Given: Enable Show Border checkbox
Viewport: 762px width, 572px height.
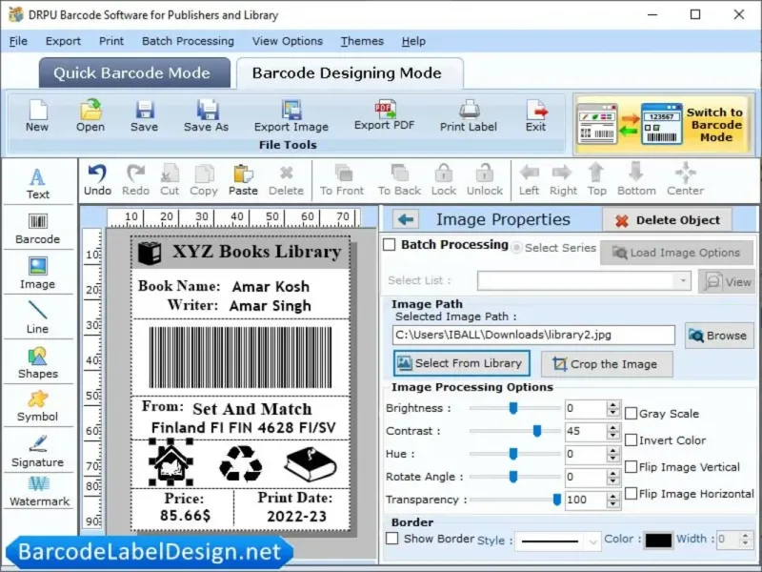Looking at the screenshot, I should point(391,539).
